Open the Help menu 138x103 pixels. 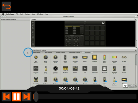(x=46, y=14)
